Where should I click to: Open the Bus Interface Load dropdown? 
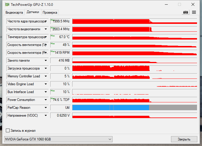point(46,92)
